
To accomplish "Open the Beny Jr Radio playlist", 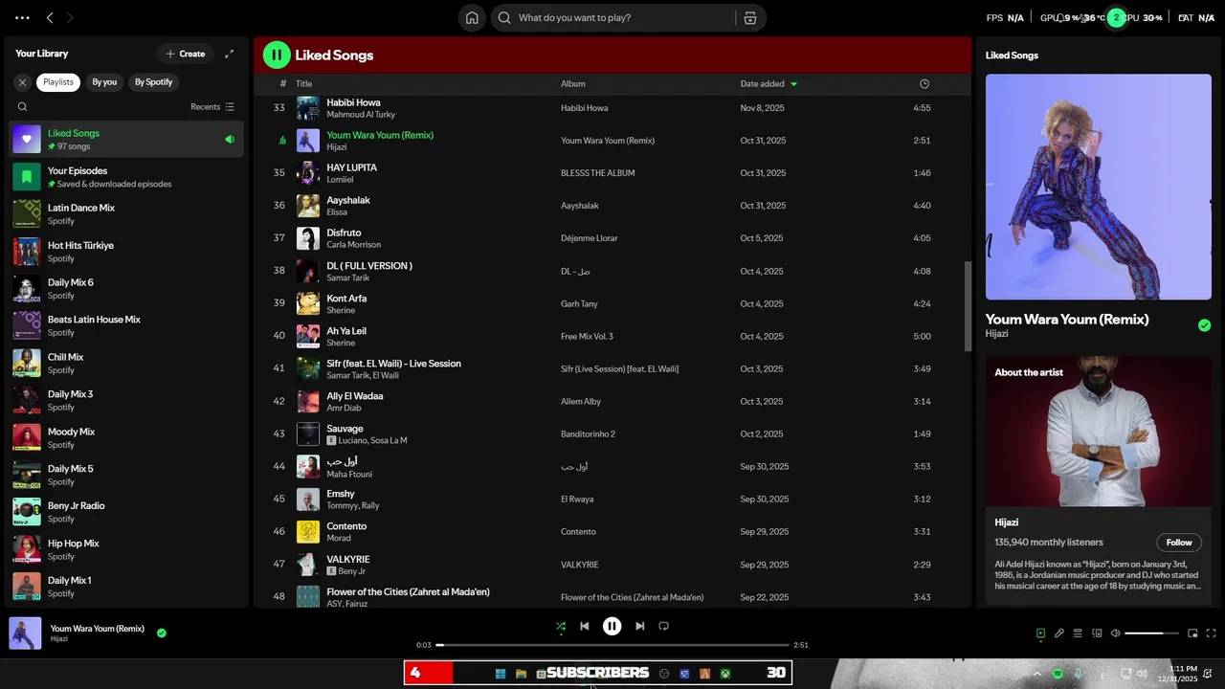I will pos(127,512).
